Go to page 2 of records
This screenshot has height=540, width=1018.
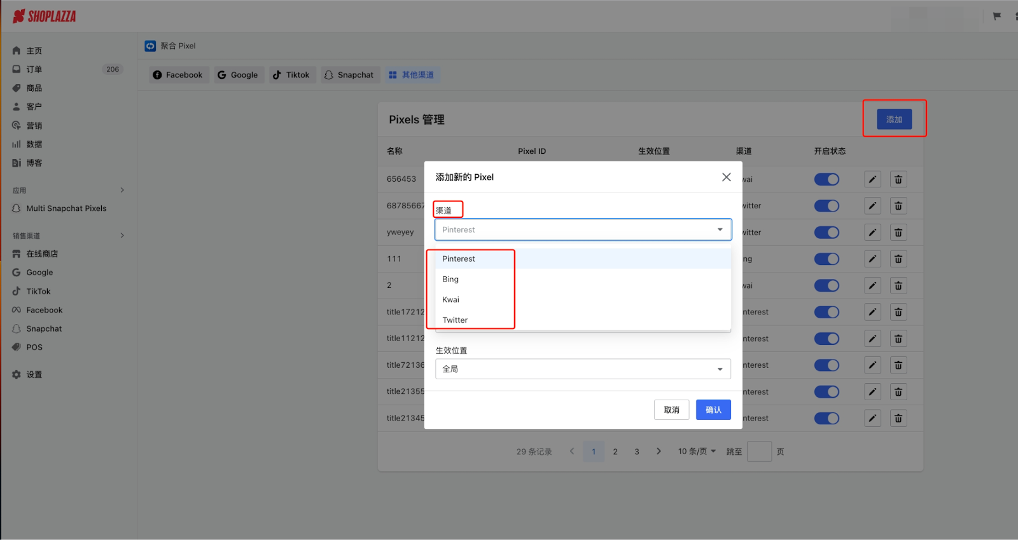tap(615, 452)
